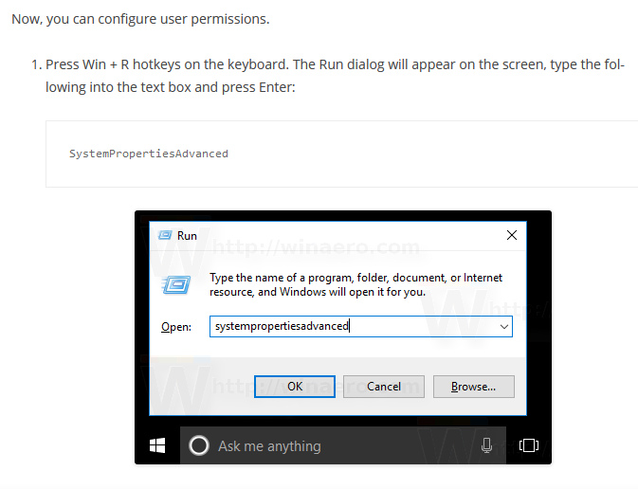Screen dimensions: 638x489
Task: Expand the Open combo box dropdown arrow
Action: coord(503,326)
